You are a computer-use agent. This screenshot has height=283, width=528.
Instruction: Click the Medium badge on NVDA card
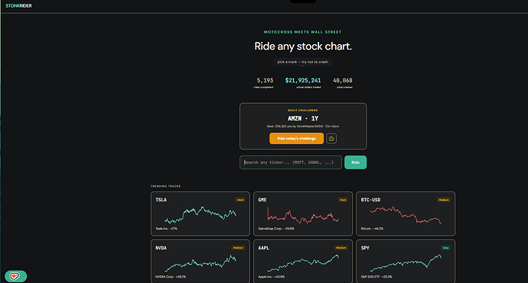(x=238, y=248)
